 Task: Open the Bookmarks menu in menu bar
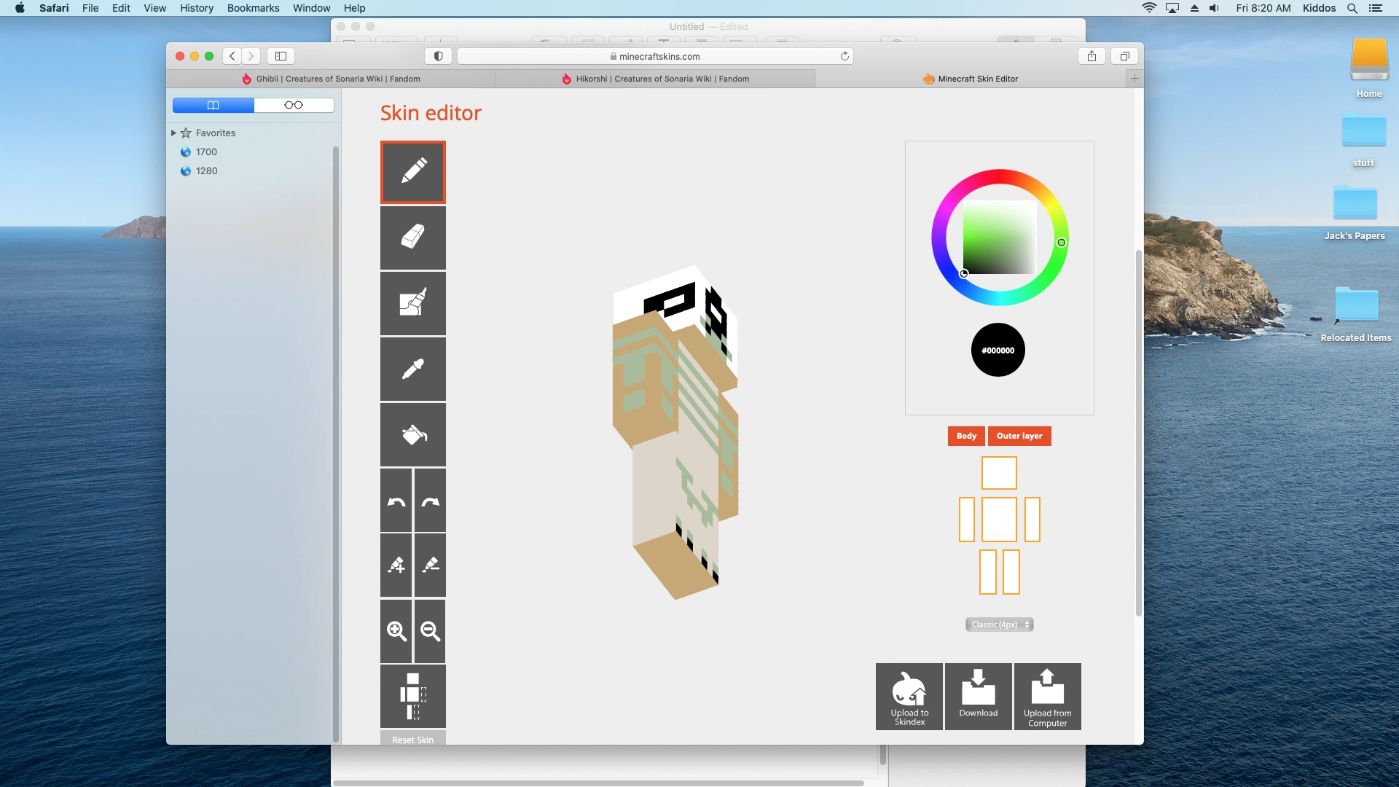[253, 8]
